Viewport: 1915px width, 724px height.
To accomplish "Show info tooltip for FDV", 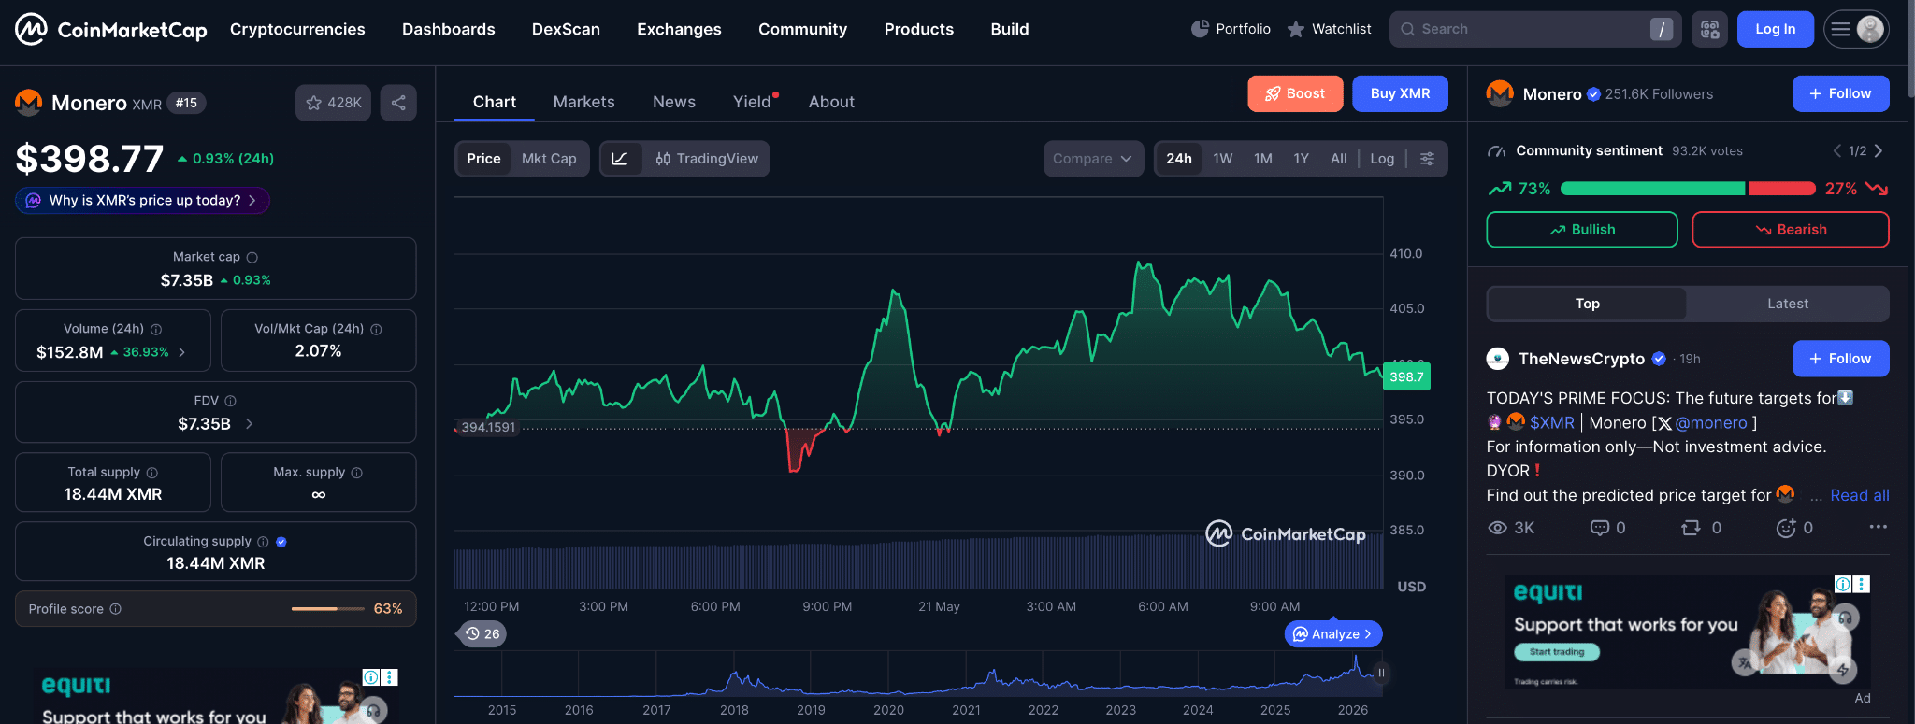I will (230, 401).
